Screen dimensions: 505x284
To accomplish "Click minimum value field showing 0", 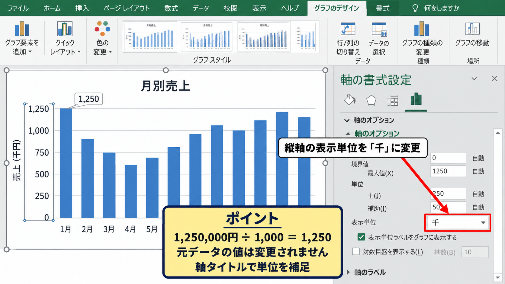I will (448, 158).
